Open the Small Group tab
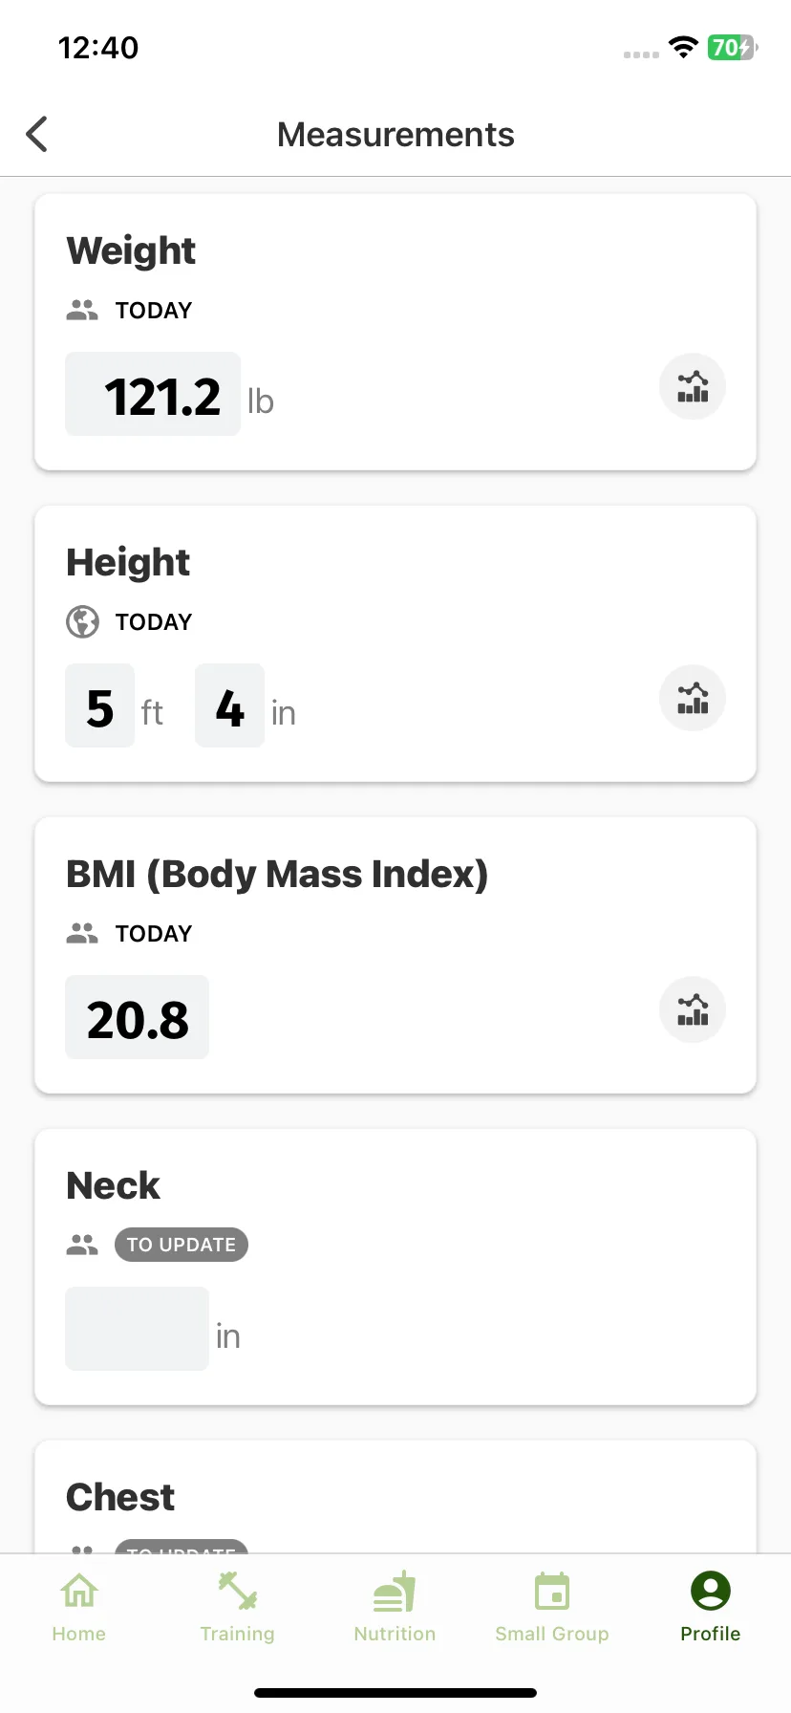Viewport: 791px width, 1713px height. click(552, 1608)
